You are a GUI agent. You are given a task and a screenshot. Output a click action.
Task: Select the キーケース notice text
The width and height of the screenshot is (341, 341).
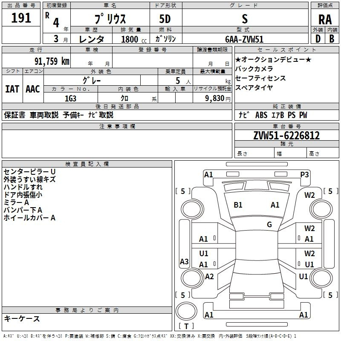22,318
